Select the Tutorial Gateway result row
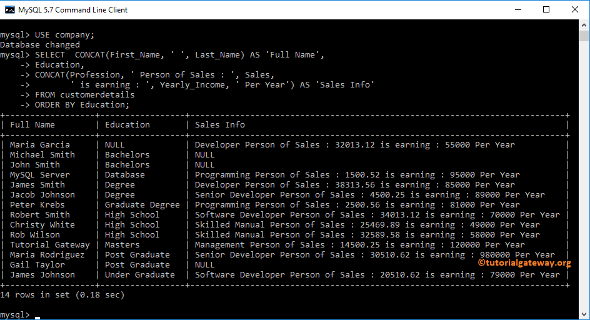The height and width of the screenshot is (320, 590). 50,245
